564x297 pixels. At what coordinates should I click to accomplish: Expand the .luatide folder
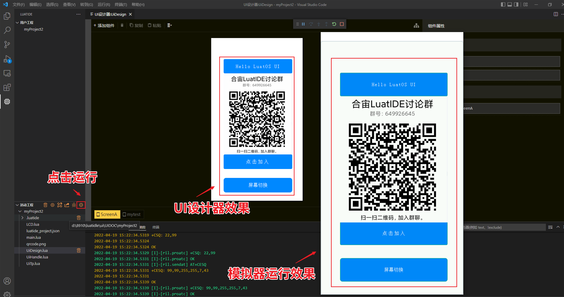(22, 218)
